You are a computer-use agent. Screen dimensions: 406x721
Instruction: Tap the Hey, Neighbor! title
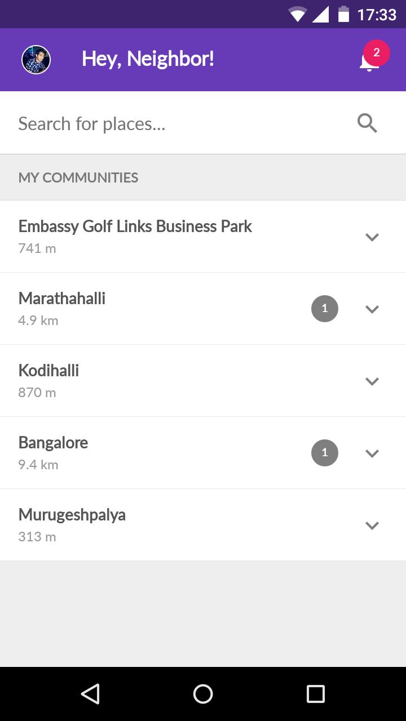(x=148, y=59)
